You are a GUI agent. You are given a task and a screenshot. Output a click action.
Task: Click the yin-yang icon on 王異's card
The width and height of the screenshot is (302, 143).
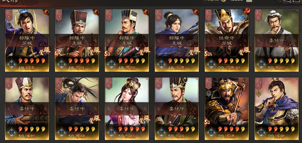[196, 12]
